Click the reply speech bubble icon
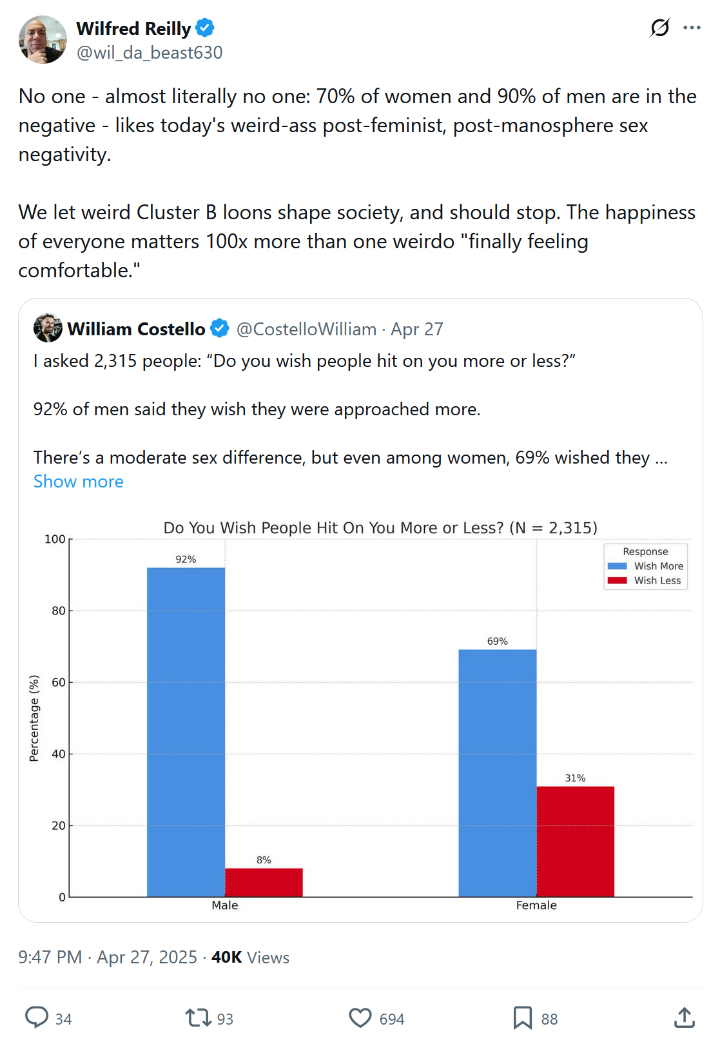720x1042 pixels. pyautogui.click(x=37, y=1017)
